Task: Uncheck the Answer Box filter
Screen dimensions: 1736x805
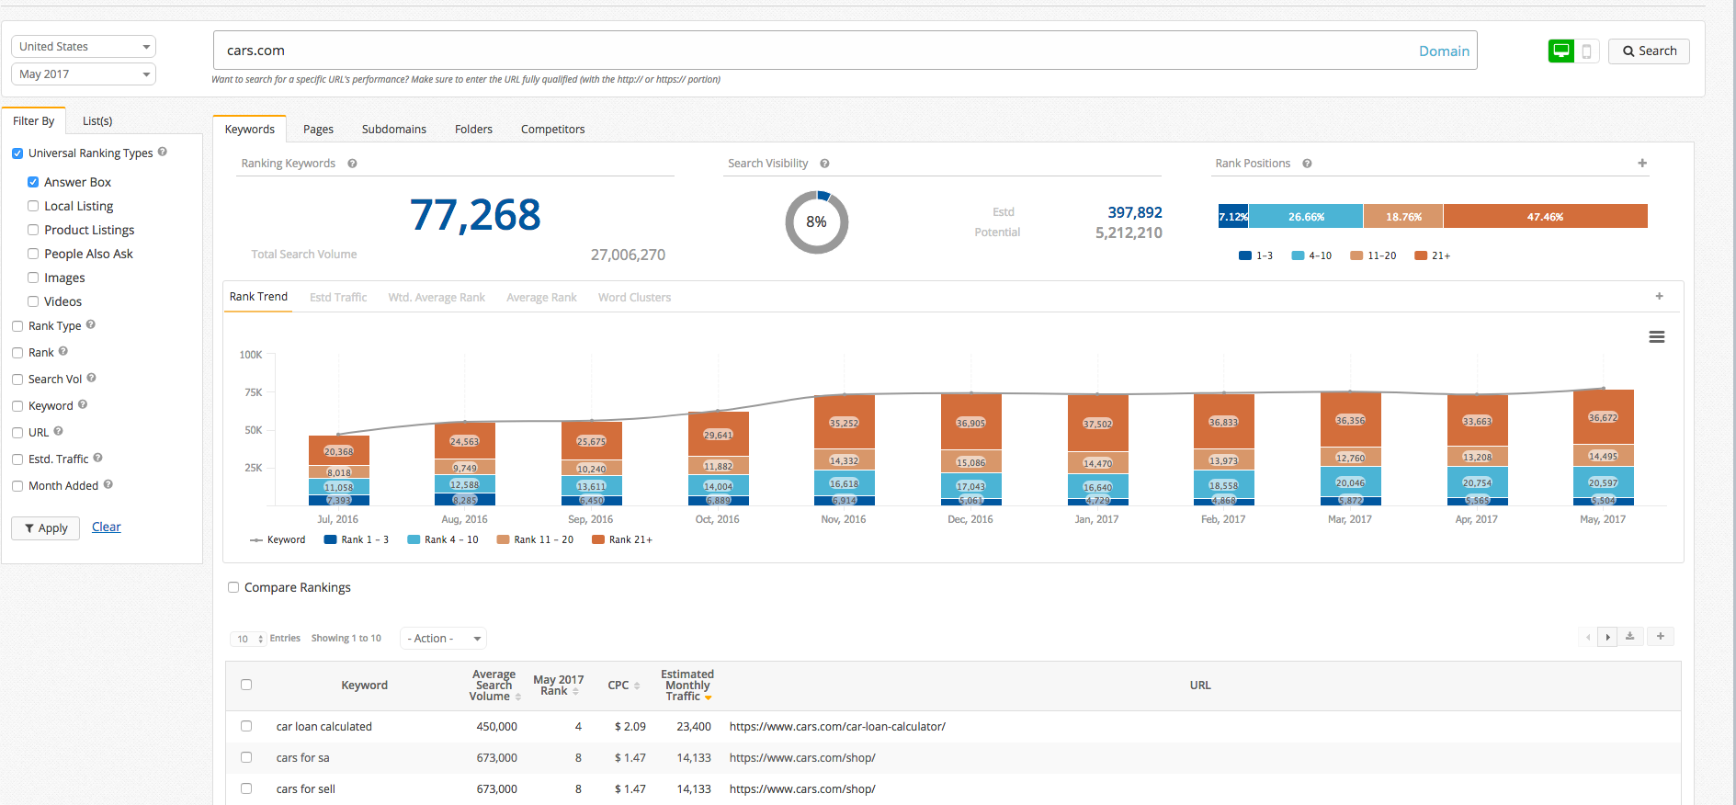Action: tap(33, 182)
